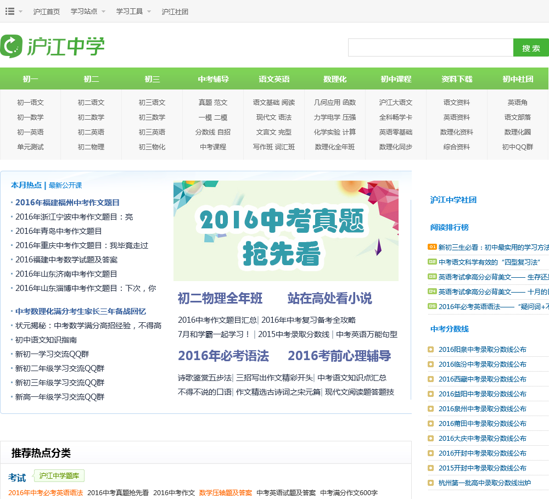Open 2016年中考必考英语语法 orange link

tap(46, 493)
